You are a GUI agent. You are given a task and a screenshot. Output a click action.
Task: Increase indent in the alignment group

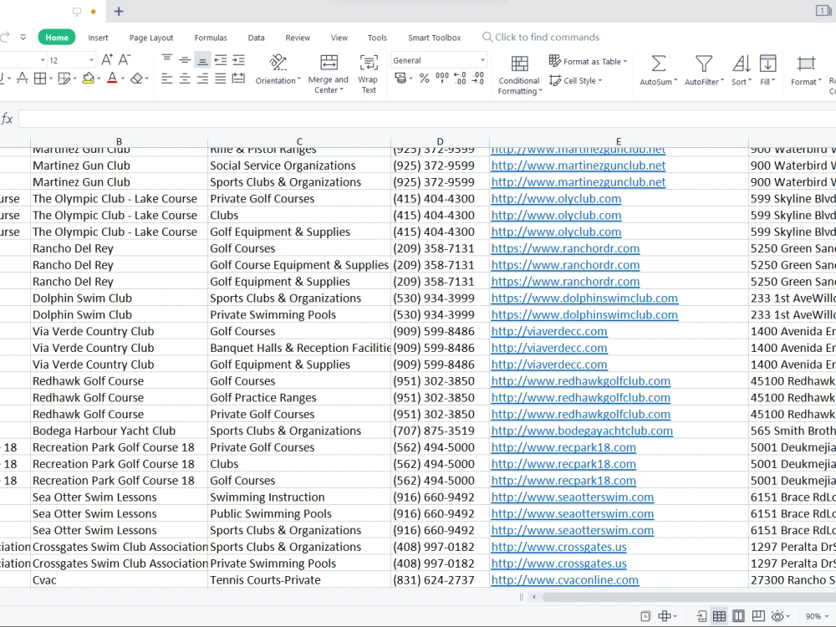pyautogui.click(x=238, y=59)
